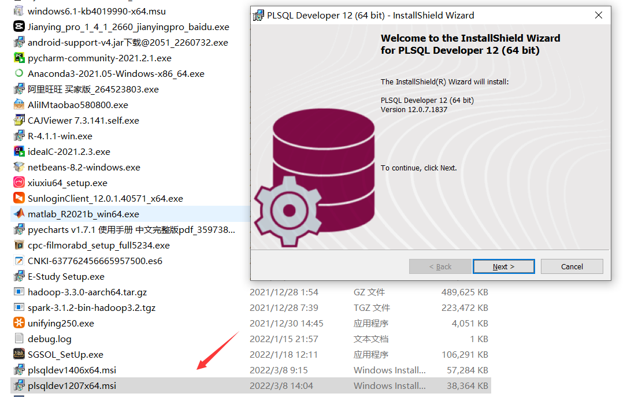
Task: Click file name Jianying_pro_1_4_1_2660_jianyingpro_baidu.exe
Action: [x=128, y=27]
